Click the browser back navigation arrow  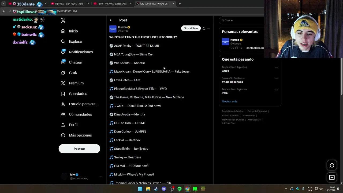(4, 11)
